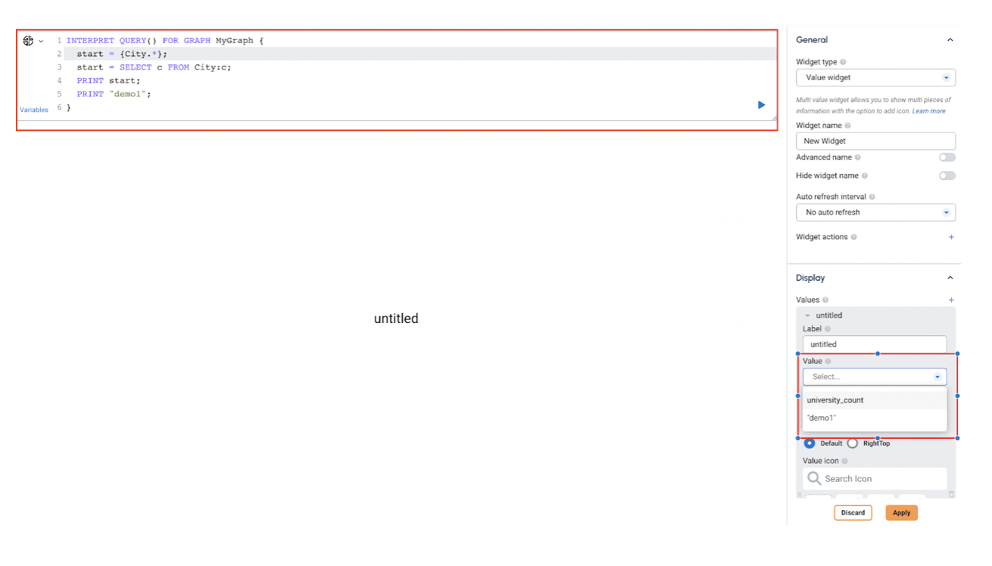Click the magnifier in the Search Icon field
Viewport: 992px width, 566px height.
[x=813, y=478]
